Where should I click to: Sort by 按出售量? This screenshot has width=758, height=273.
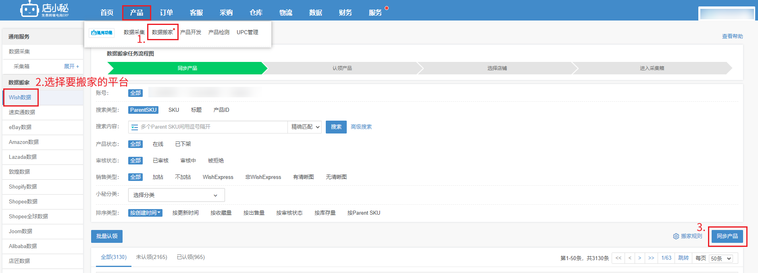(x=254, y=213)
